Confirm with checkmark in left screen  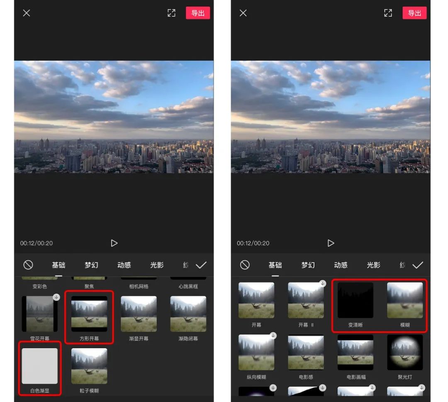201,265
